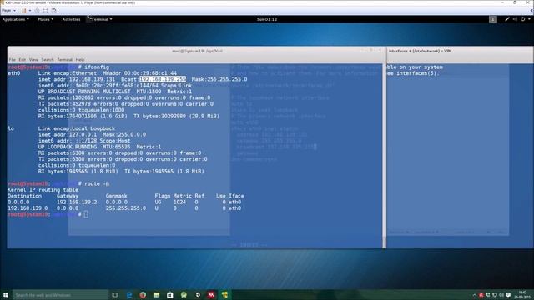Click the VIM window title 'interfaces + (/etc/network) - VIM'
Screen dimensions: 534x300
[420, 51]
